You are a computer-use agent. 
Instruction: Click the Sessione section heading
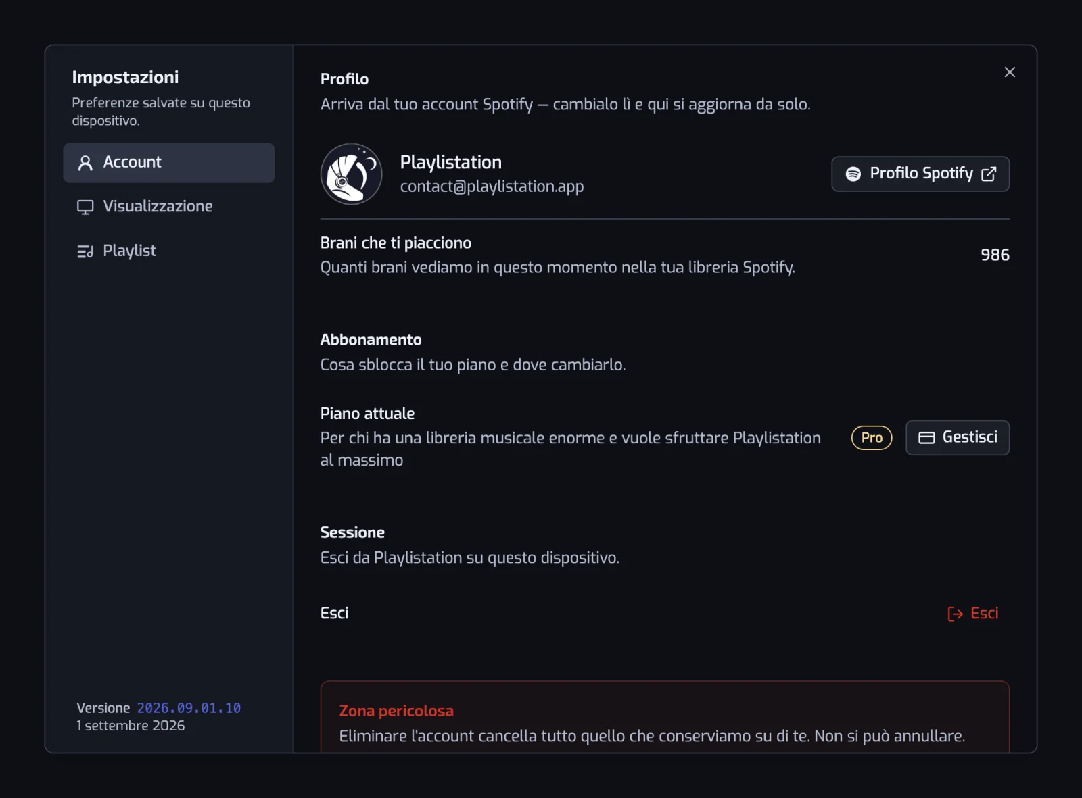[x=352, y=532]
